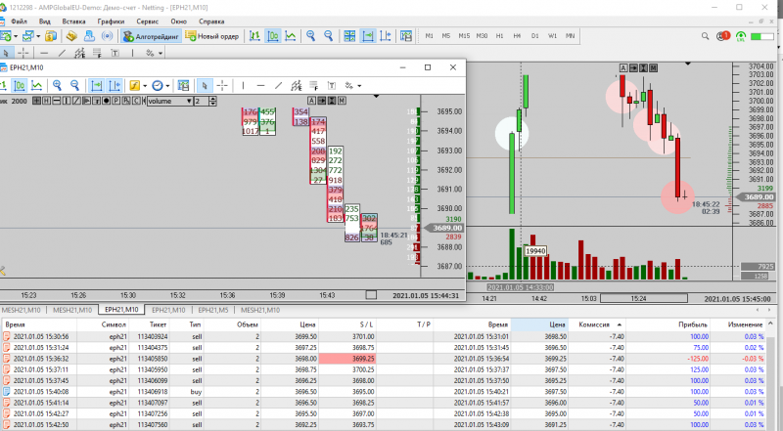Pick text label tool in main drawing toolbar
Screen dimensions: 783x431
pyautogui.click(x=115, y=53)
